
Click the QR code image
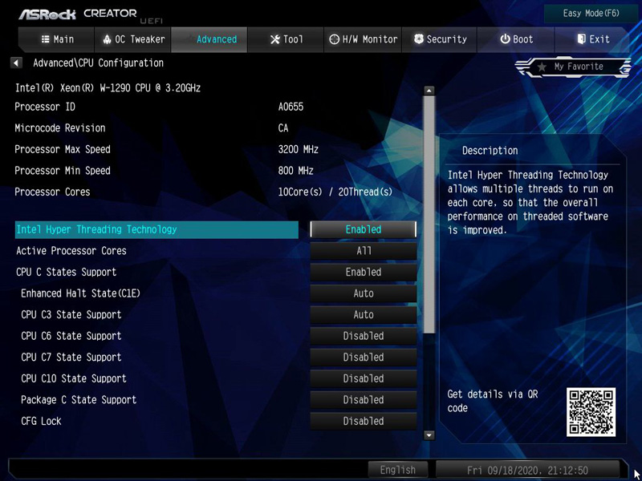591,412
